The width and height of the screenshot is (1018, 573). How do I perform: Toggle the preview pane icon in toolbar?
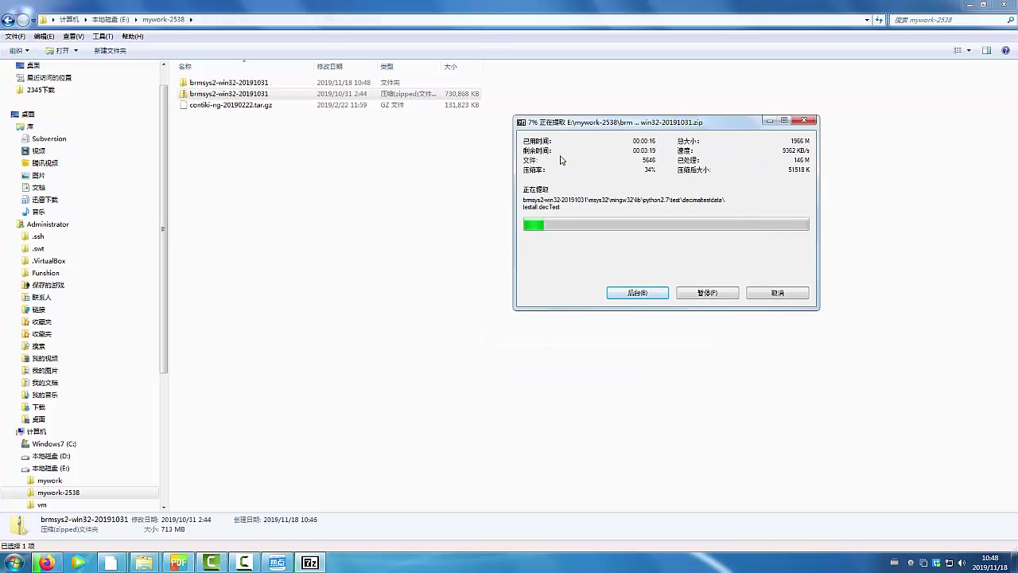986,50
